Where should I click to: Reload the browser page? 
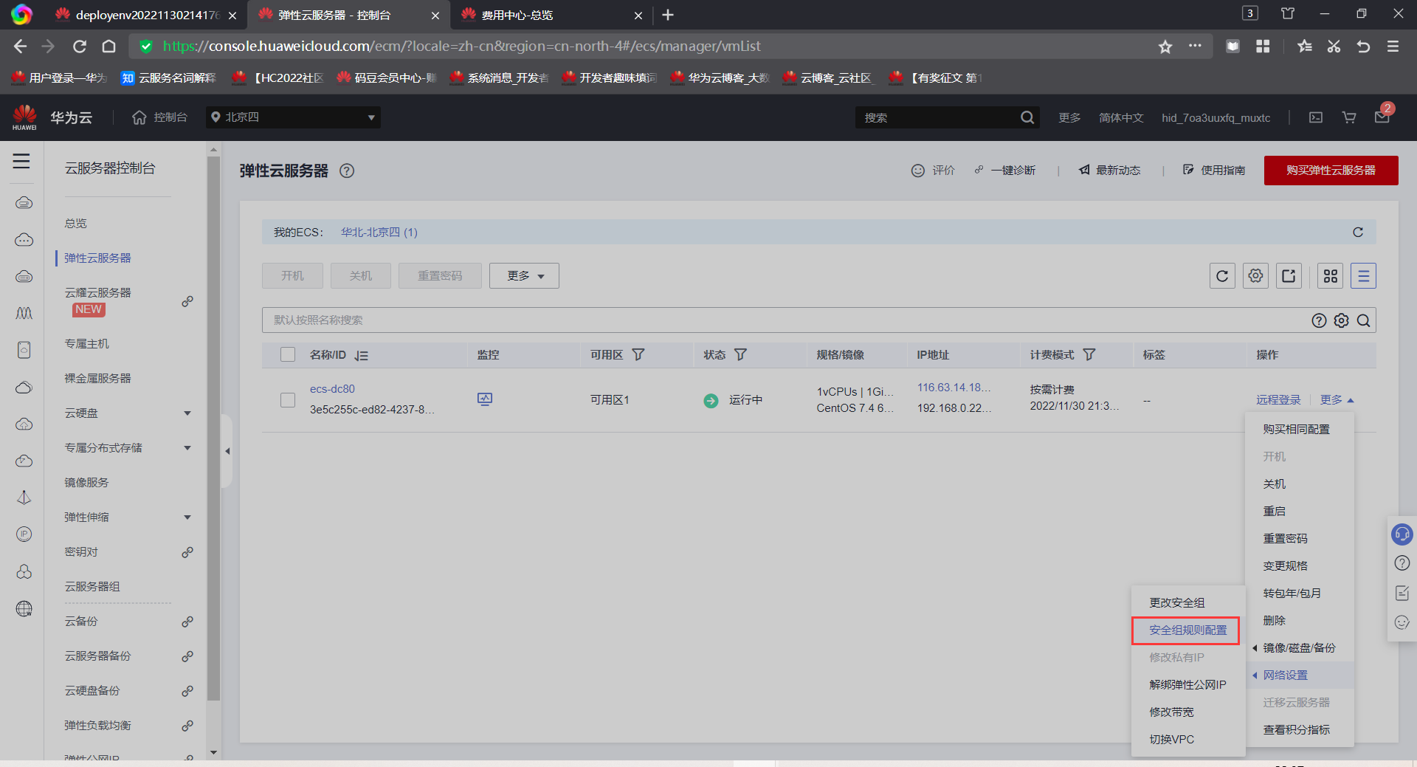click(80, 47)
